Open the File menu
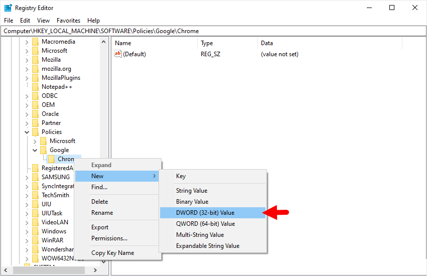 (9, 21)
